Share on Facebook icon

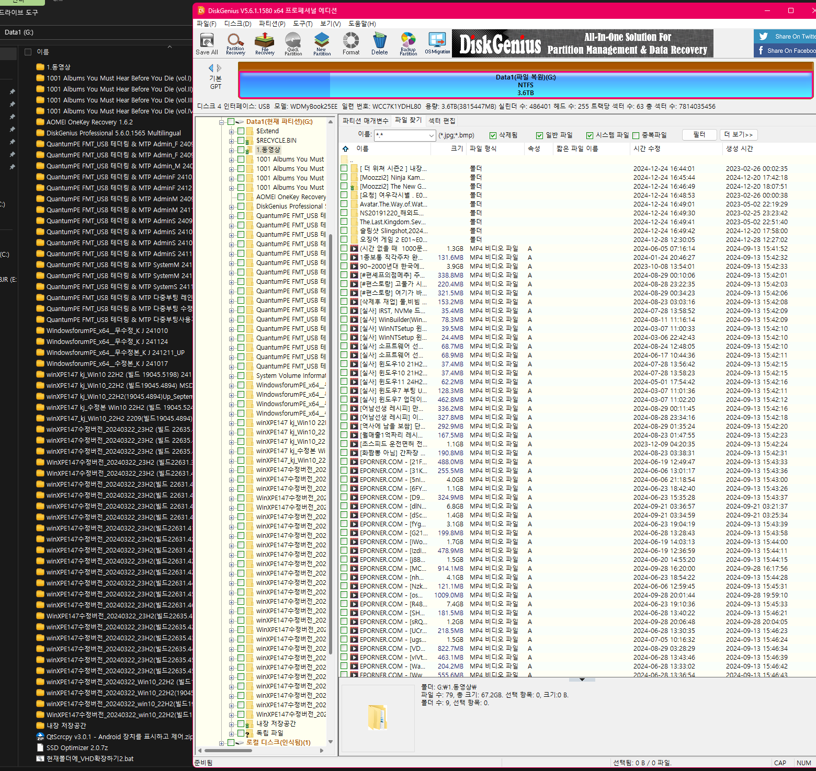coord(761,51)
